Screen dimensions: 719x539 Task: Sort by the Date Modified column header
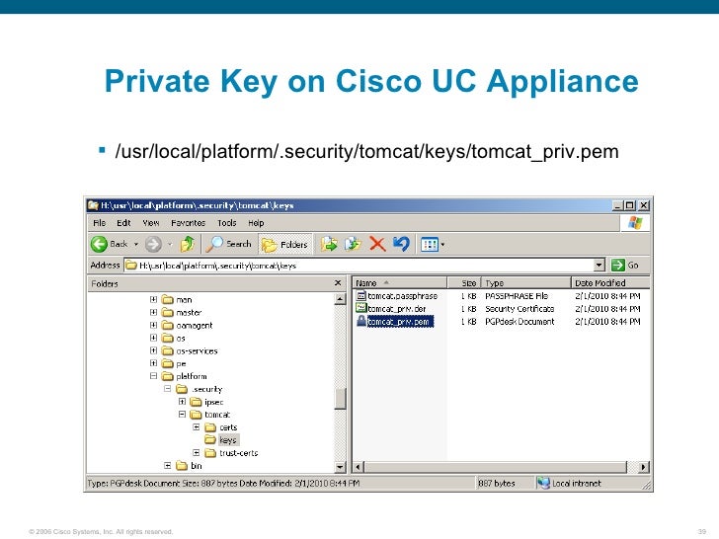click(x=610, y=283)
